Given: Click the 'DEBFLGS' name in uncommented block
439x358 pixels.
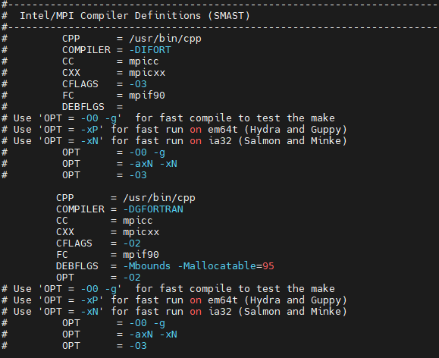Looking at the screenshot, I should coord(77,265).
